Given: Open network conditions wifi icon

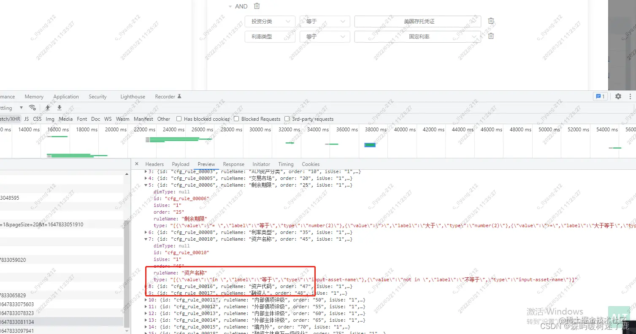Looking at the screenshot, I should pyautogui.click(x=32, y=108).
